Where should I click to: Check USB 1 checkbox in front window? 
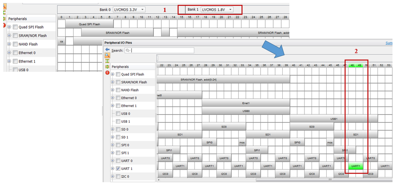tap(118, 122)
